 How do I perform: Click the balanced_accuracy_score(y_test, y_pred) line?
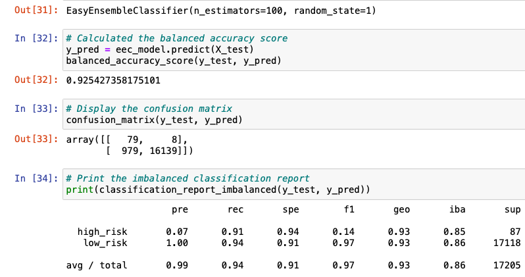pyautogui.click(x=174, y=61)
